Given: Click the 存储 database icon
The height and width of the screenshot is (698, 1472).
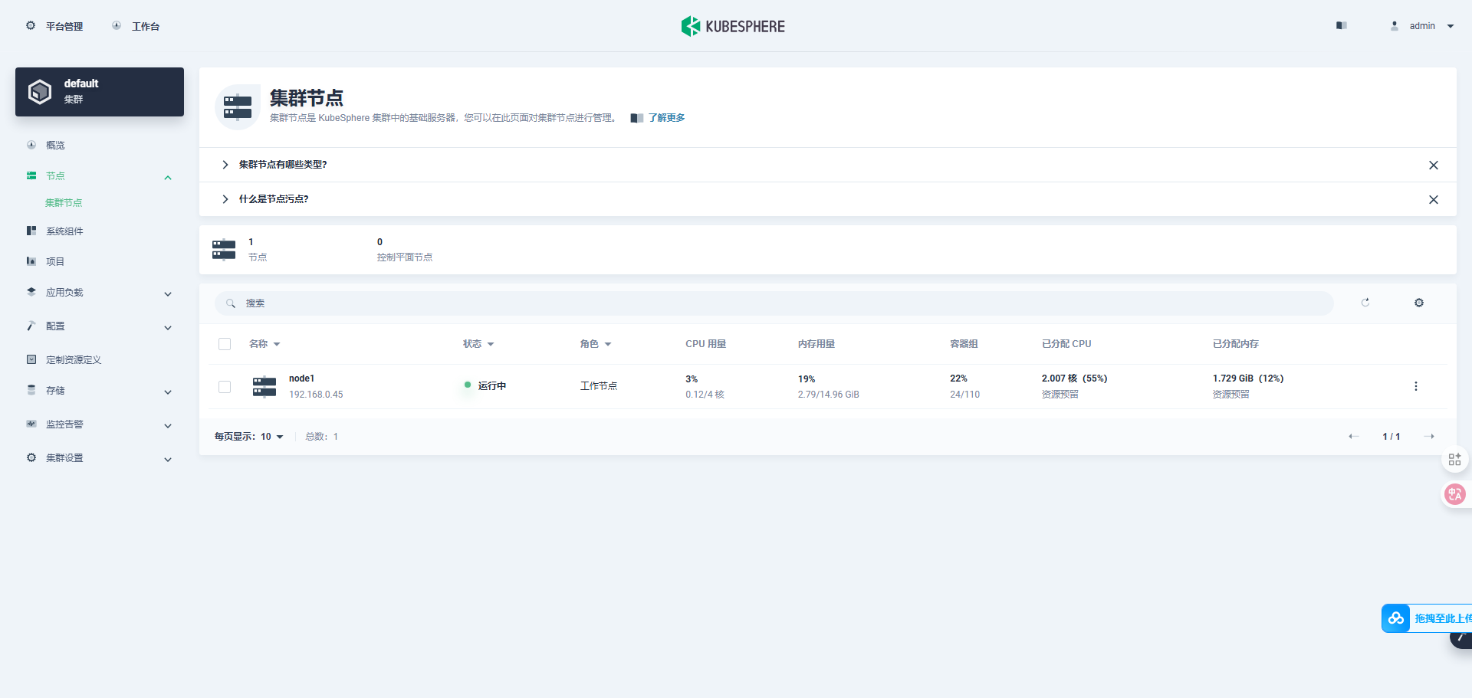Looking at the screenshot, I should click(31, 390).
